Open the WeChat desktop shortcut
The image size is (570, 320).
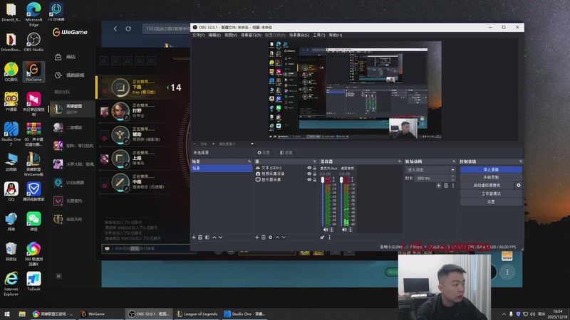[x=33, y=221]
